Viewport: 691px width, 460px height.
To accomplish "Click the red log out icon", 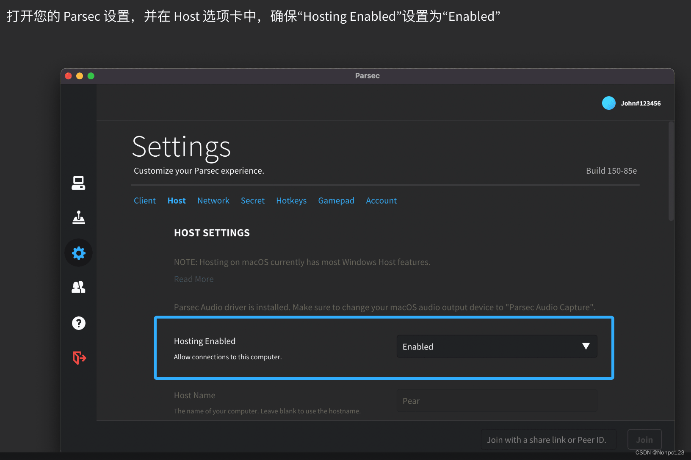I will point(79,358).
